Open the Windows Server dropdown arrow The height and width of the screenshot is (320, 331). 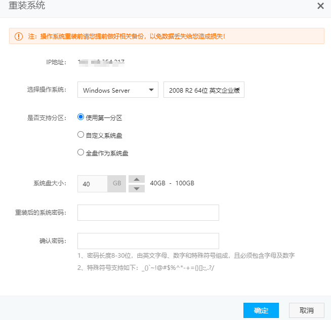tap(151, 90)
